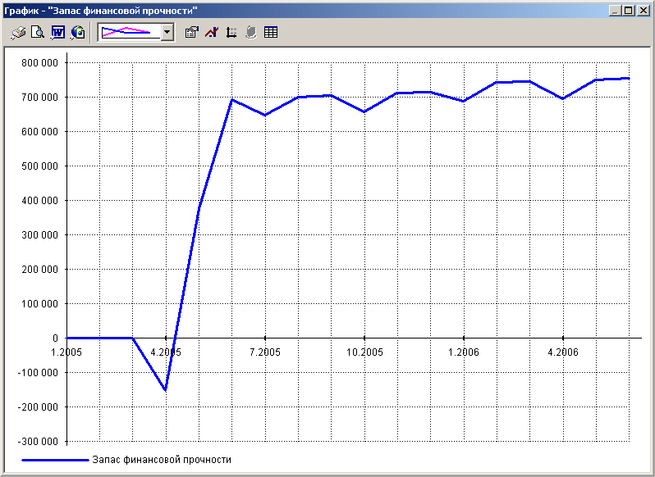This screenshot has height=477, width=655.
Task: Click the '500 000' axis label
Action: pyautogui.click(x=39, y=166)
